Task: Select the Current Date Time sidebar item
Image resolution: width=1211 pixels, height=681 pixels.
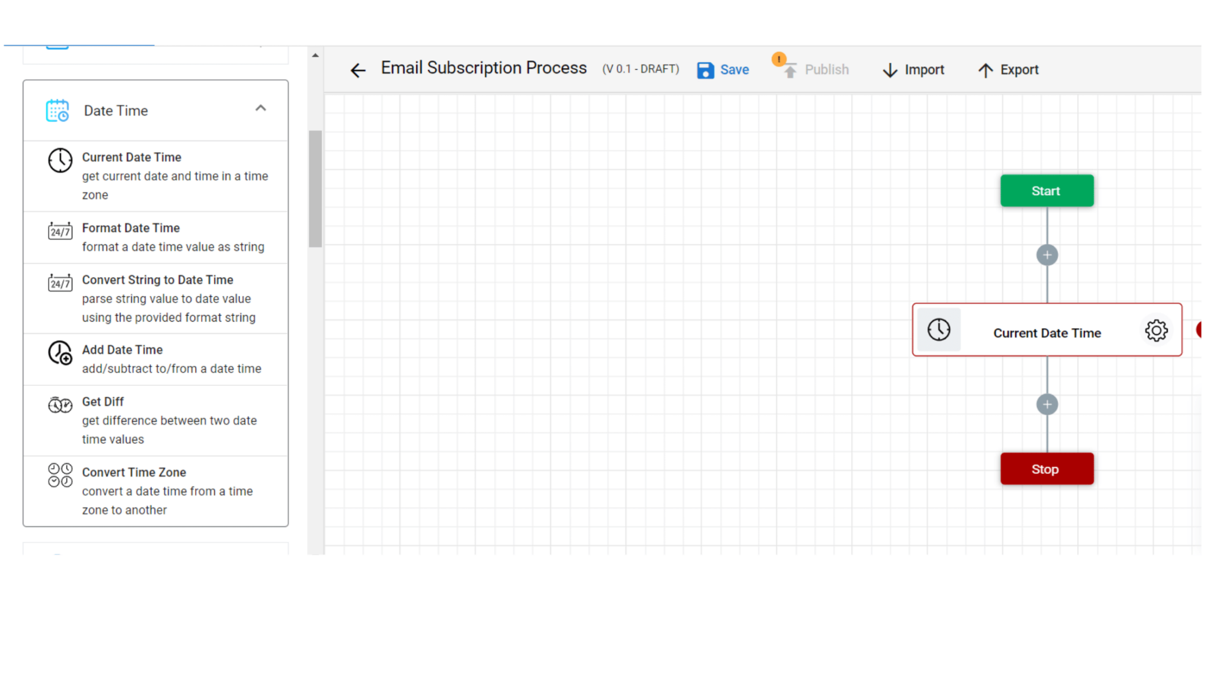Action: [156, 176]
